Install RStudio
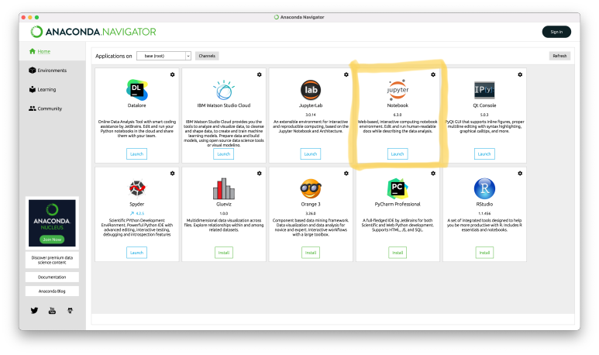This screenshot has width=599, height=355. tap(484, 253)
